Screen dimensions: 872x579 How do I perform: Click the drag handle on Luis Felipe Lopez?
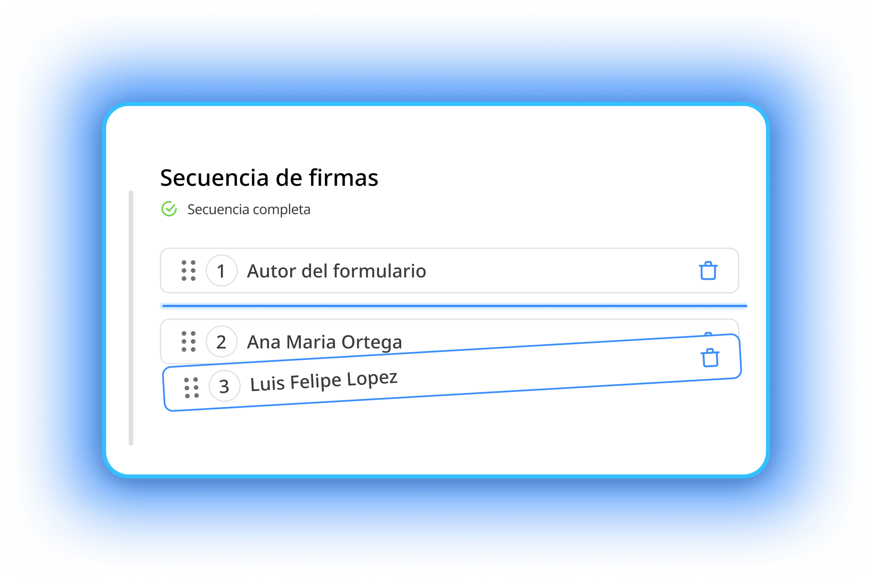point(191,385)
